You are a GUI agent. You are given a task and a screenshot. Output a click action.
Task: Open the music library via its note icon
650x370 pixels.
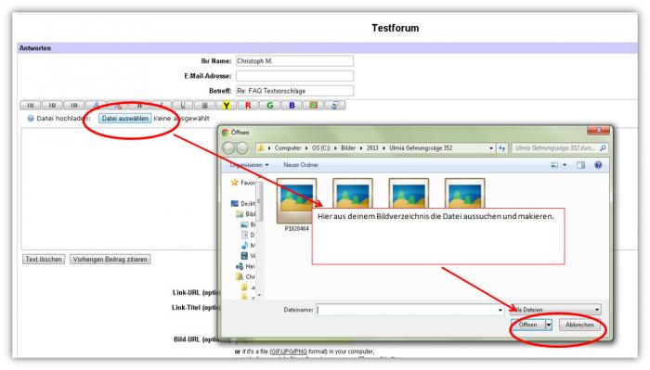click(x=244, y=245)
